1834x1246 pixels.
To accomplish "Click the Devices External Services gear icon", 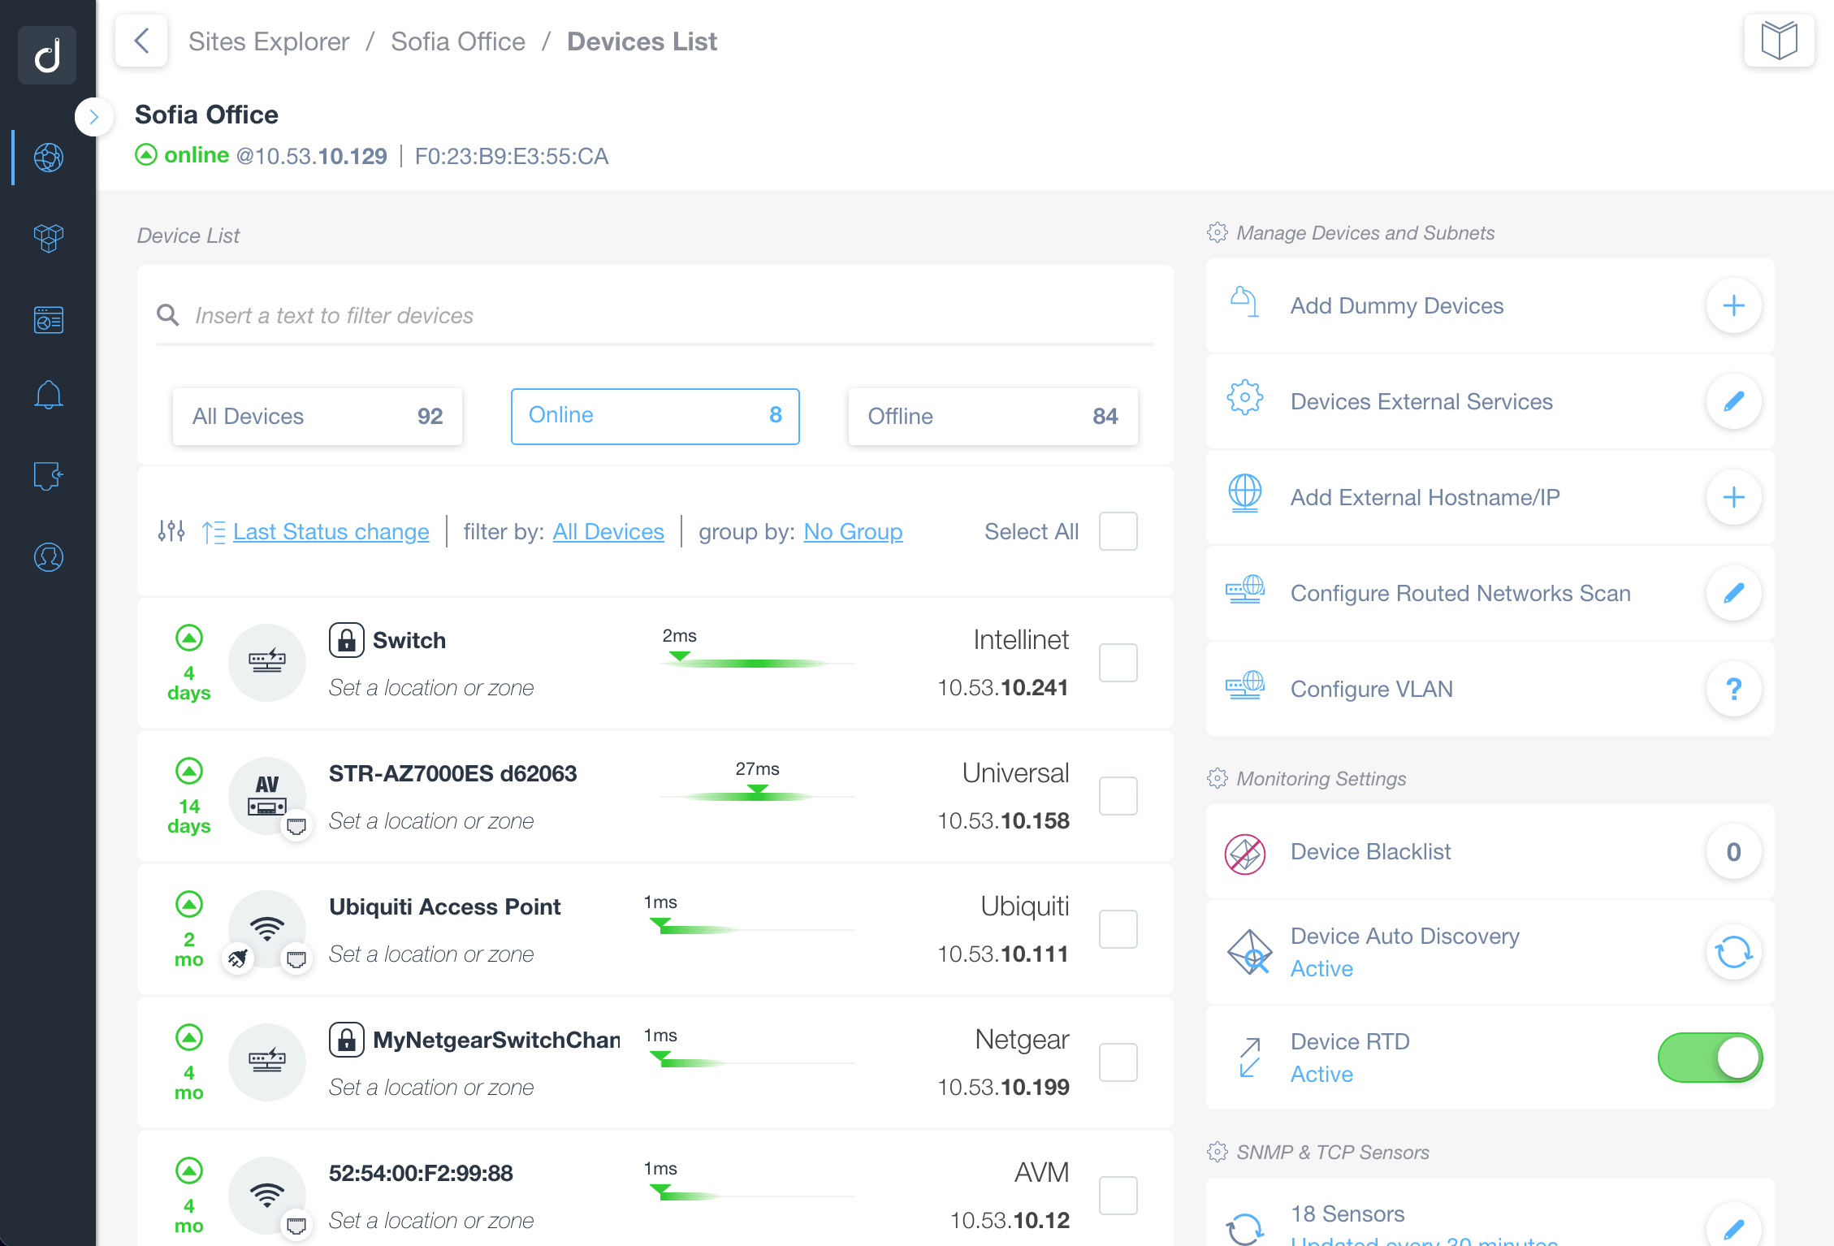I will click(x=1244, y=398).
